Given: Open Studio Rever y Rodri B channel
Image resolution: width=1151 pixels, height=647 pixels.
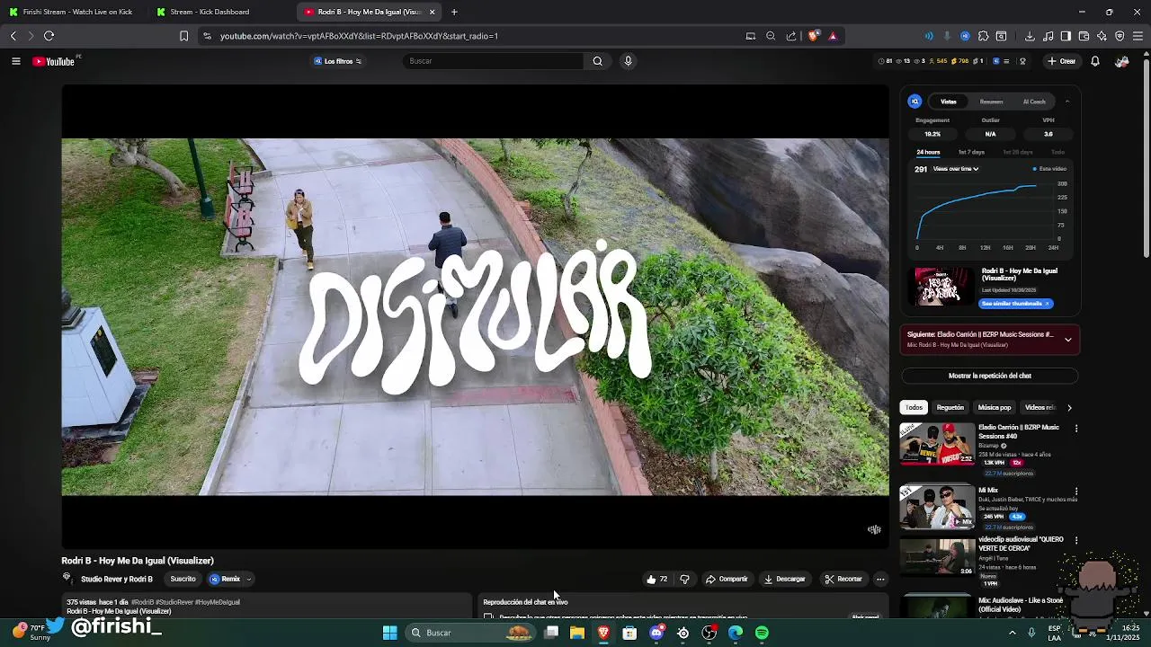Looking at the screenshot, I should [x=117, y=580].
